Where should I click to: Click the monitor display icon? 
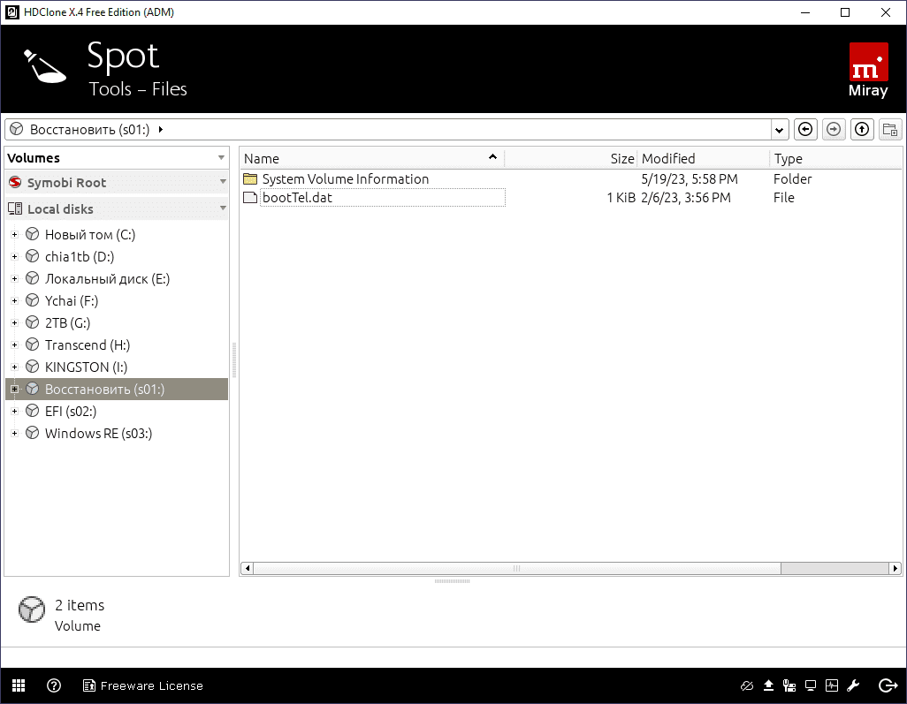(x=811, y=685)
